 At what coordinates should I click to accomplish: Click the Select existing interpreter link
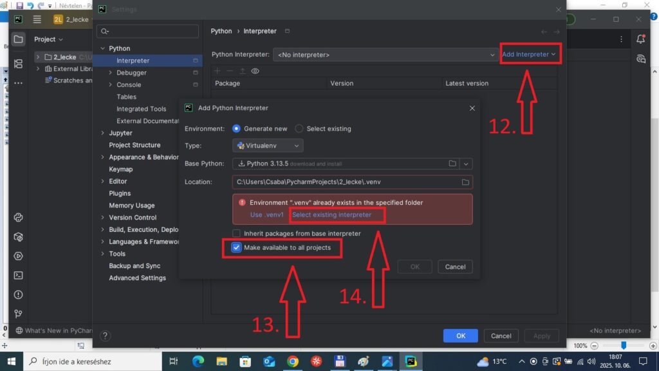[x=331, y=214]
